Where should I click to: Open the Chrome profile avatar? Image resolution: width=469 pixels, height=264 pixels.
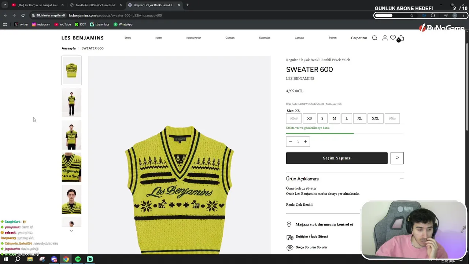[455, 15]
